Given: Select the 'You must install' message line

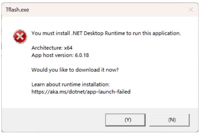Looking at the screenshot, I should click(106, 33).
